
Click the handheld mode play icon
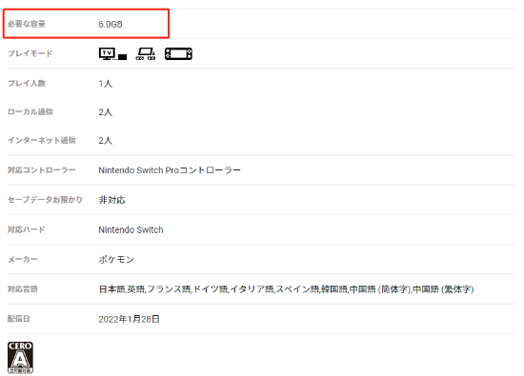click(x=178, y=53)
